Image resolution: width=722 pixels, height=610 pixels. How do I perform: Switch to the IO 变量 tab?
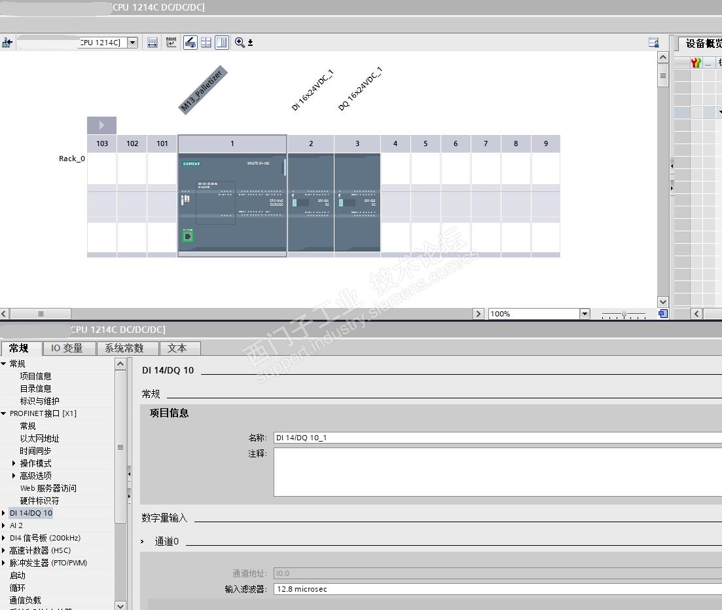coord(69,348)
